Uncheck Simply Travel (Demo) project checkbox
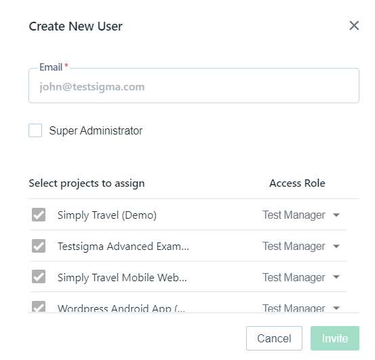This screenshot has width=375, height=360. click(x=39, y=215)
